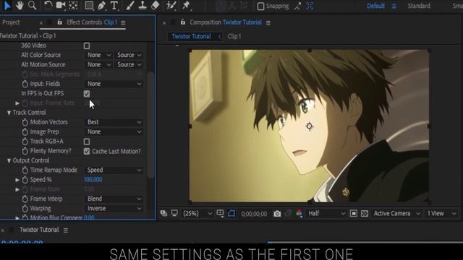
Task: Enable the 360 Video checkbox
Action: click(87, 45)
